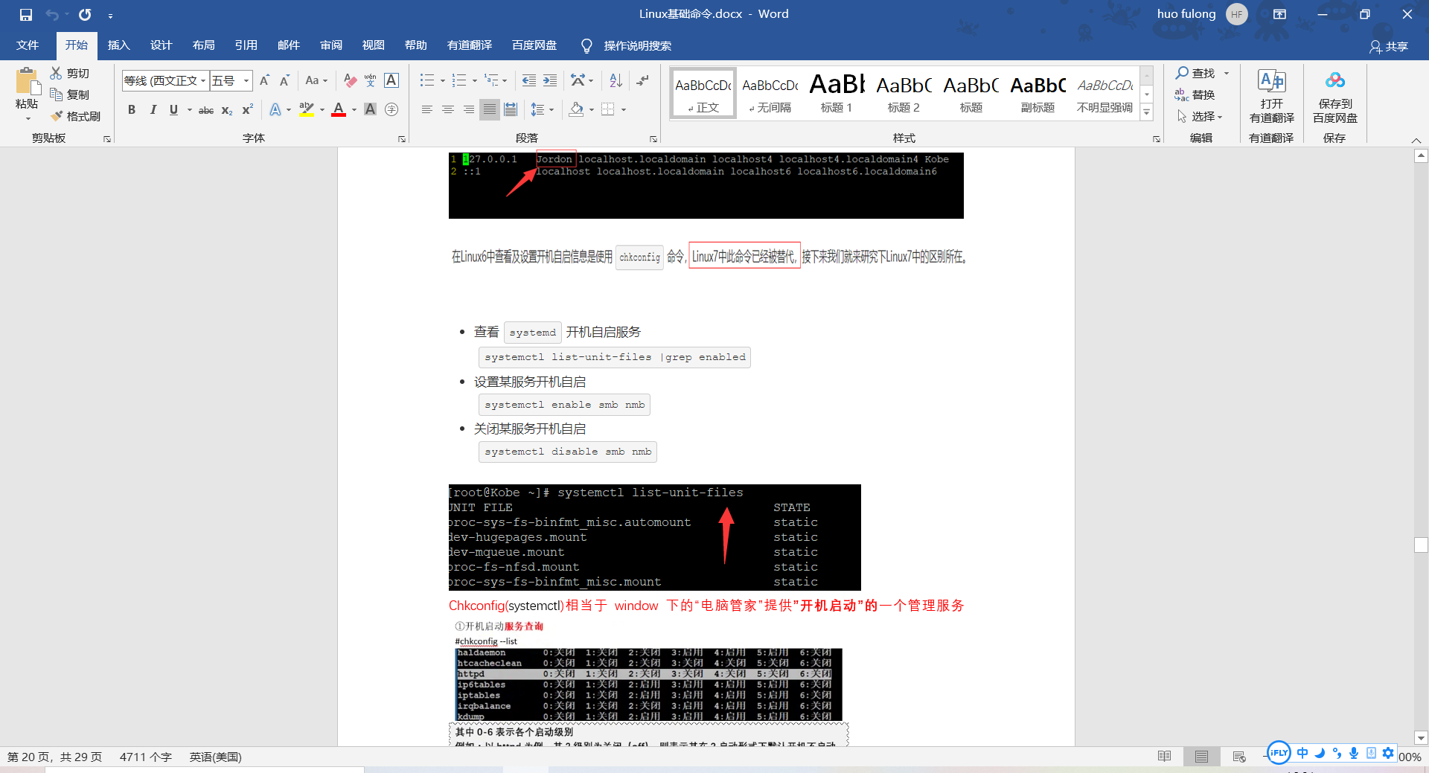Expand the styles gallery more arrow
Screen dimensions: 1429x773
pyautogui.click(x=1147, y=112)
